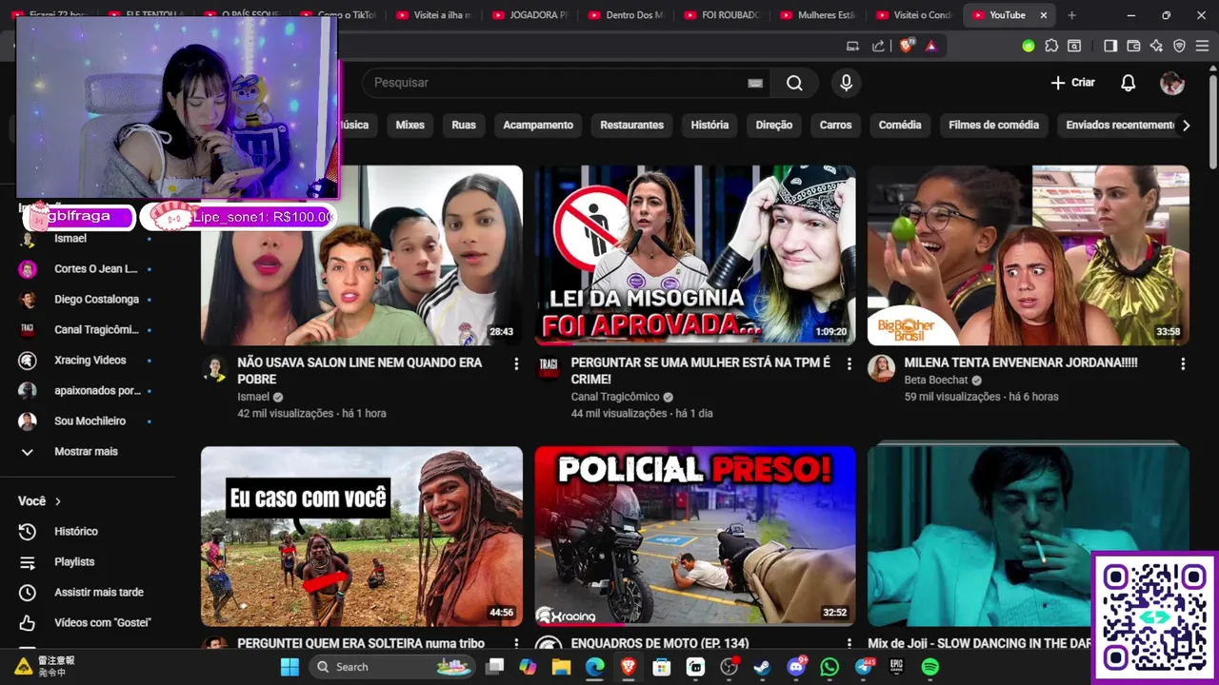Click the install app icon in address bar
The height and width of the screenshot is (685, 1219).
click(x=852, y=46)
